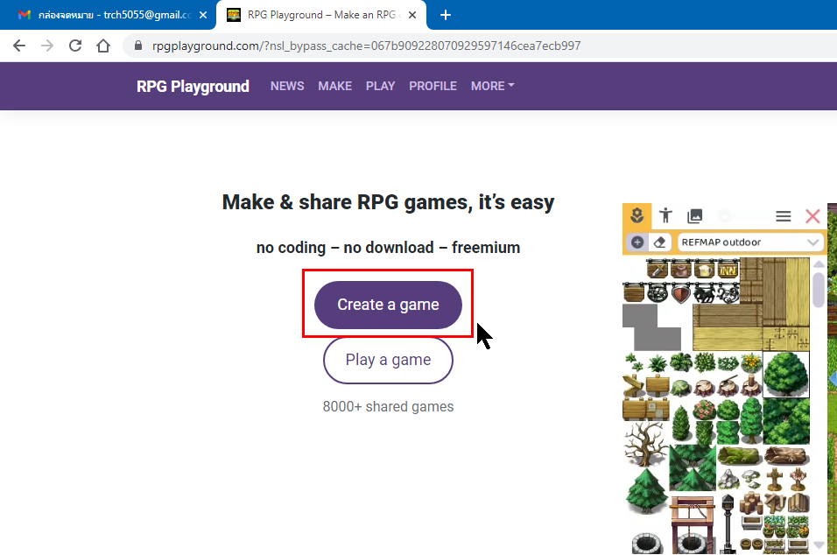Open the REFMAP outdoor tileset dropdown

tap(749, 242)
